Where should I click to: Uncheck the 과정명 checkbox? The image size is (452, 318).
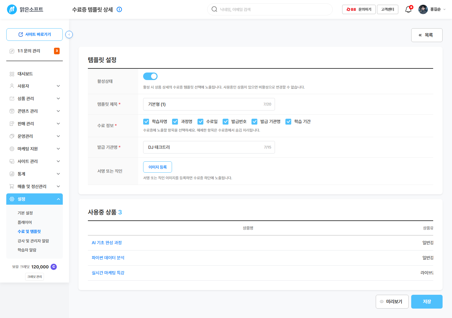pyautogui.click(x=175, y=121)
